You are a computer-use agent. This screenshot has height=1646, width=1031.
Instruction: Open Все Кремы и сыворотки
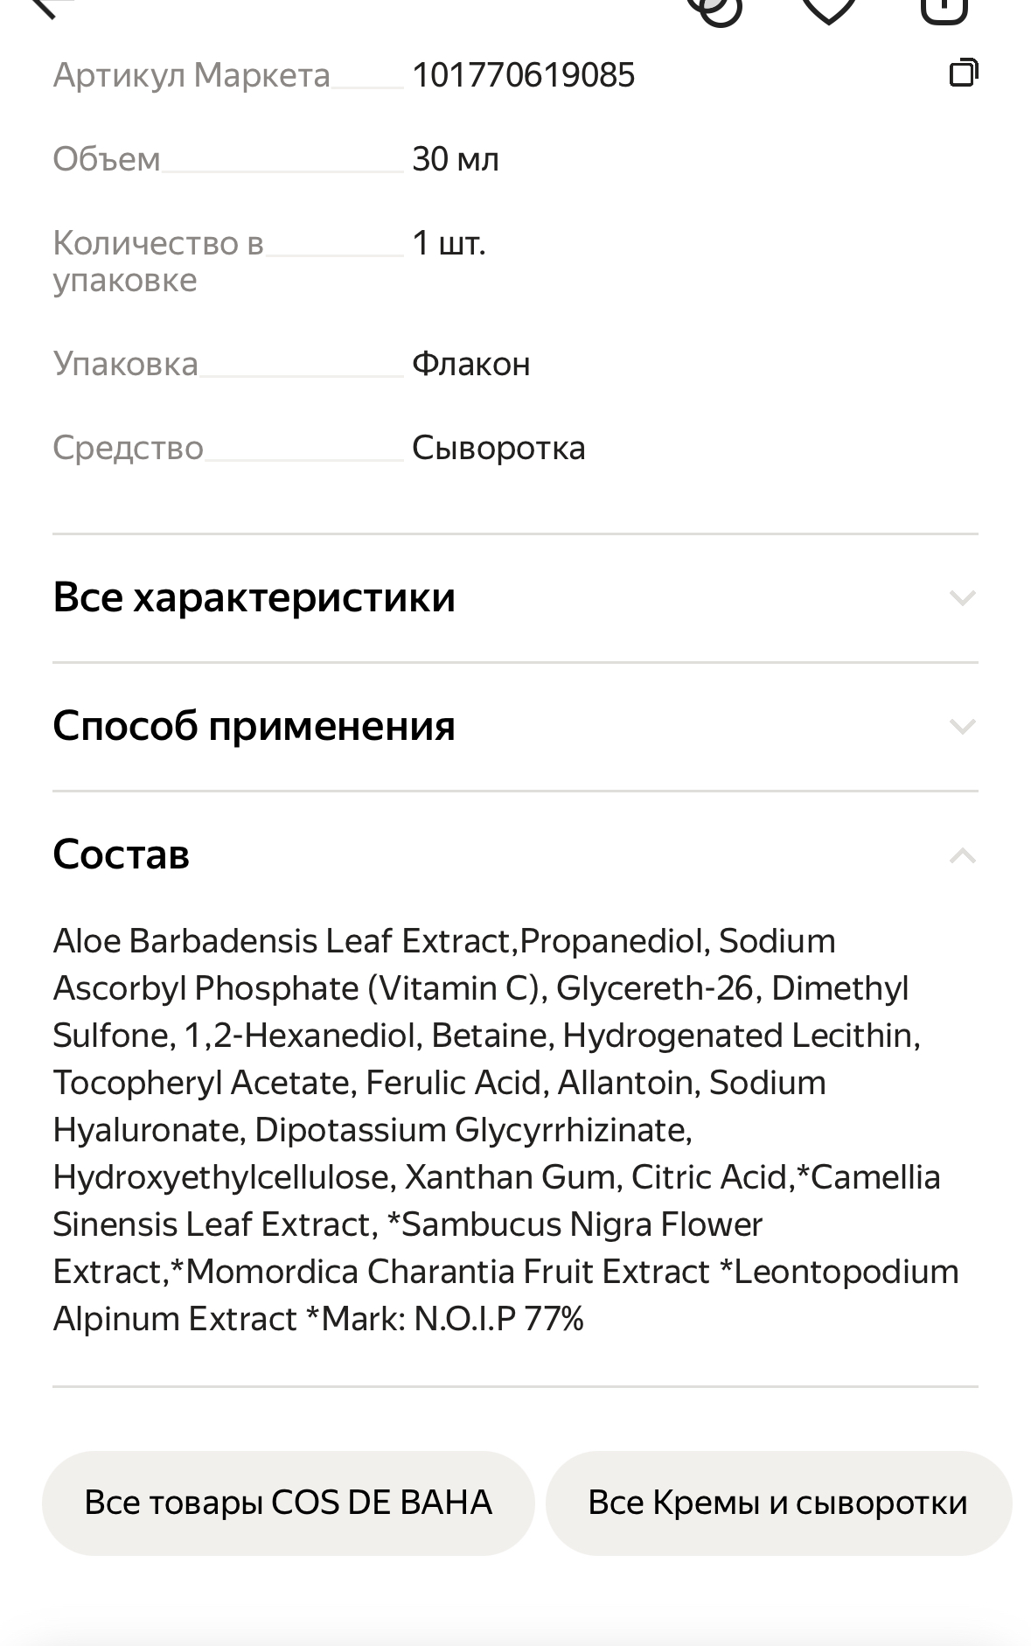(777, 1503)
